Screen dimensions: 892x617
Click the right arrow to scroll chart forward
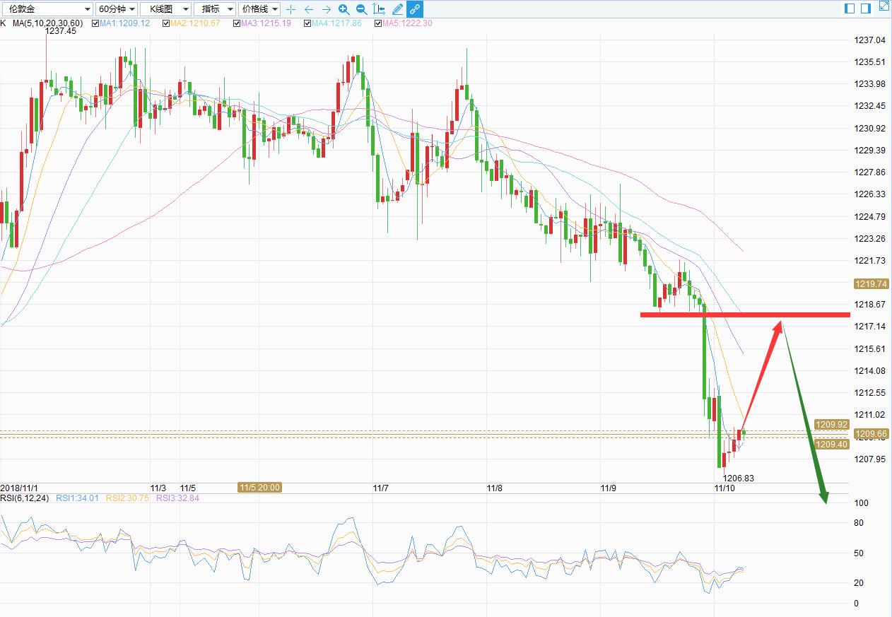tap(326, 9)
